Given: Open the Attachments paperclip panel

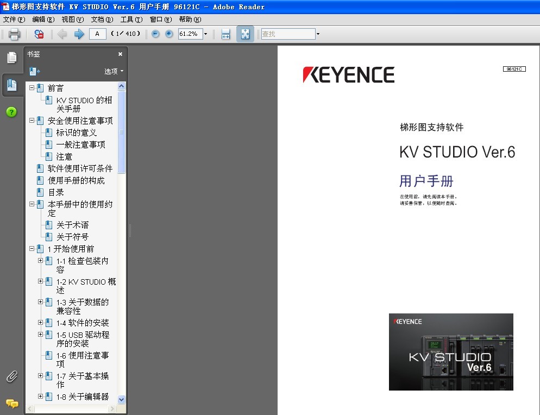Looking at the screenshot, I should (11, 376).
